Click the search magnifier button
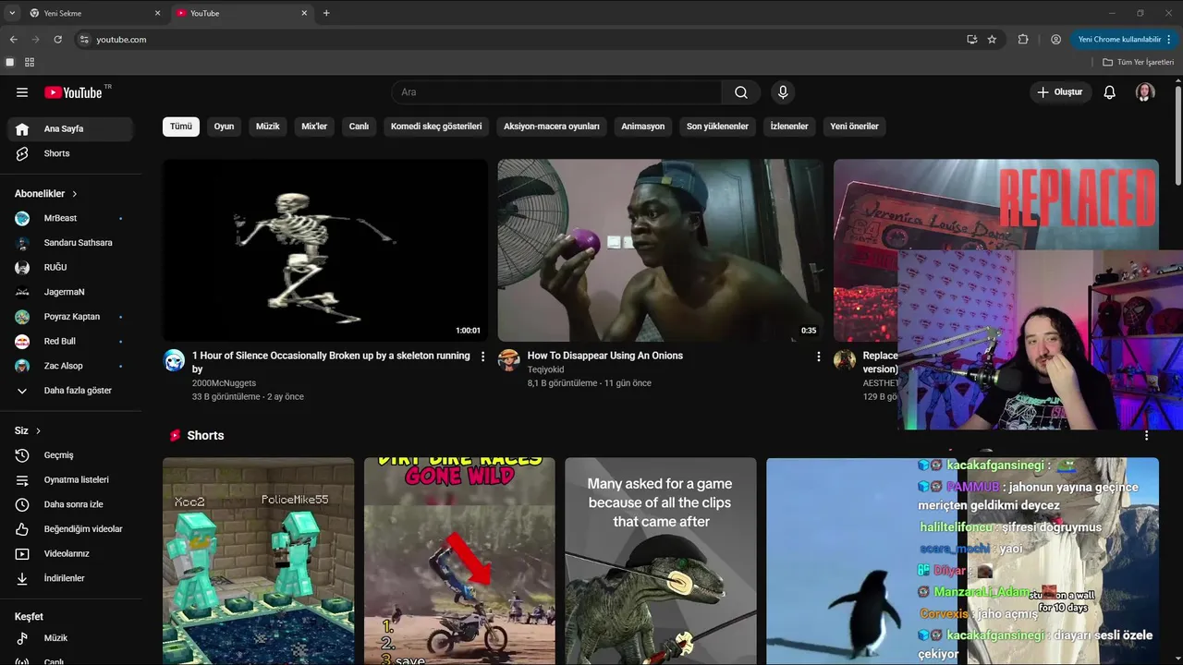1183x665 pixels. [x=741, y=92]
